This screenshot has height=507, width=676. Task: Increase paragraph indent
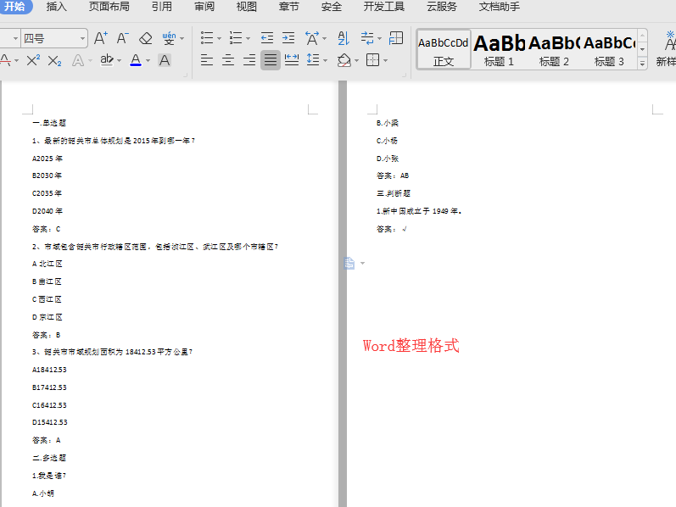pyautogui.click(x=288, y=38)
